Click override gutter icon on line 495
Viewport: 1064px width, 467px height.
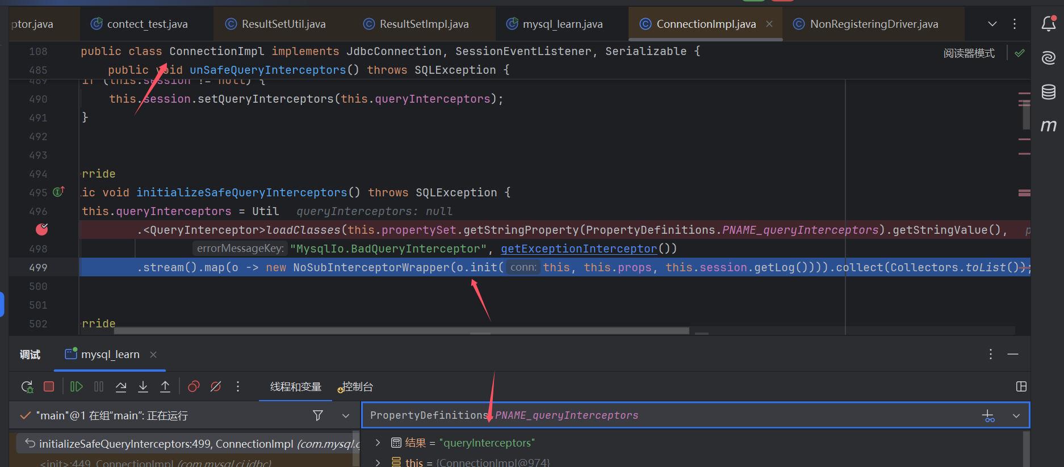(58, 192)
